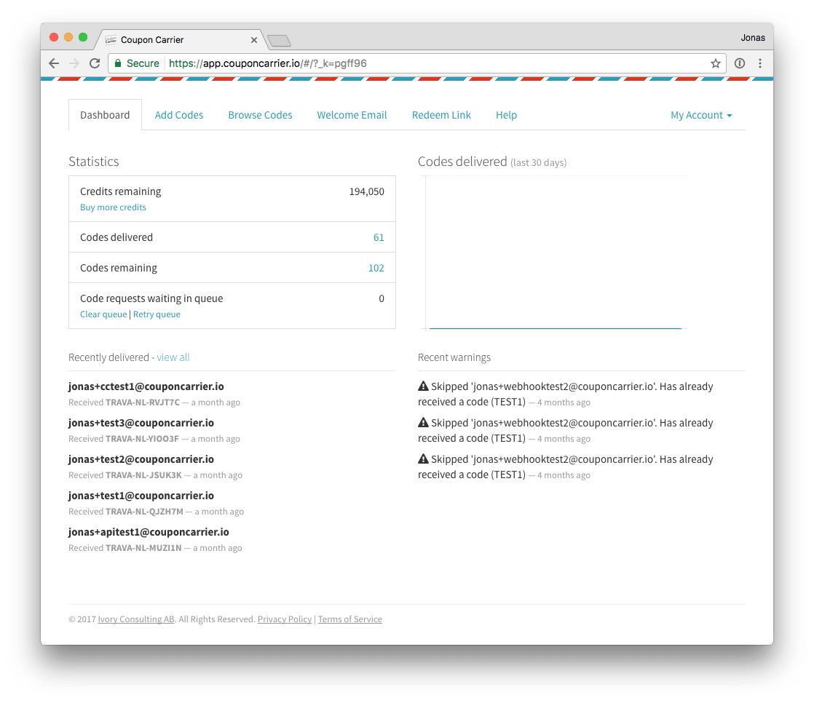Click the first warning triangle icon

[x=423, y=386]
